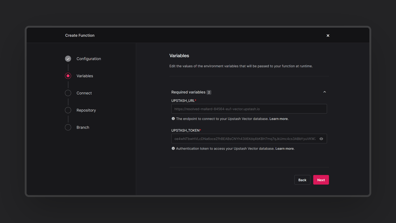Click the Required variables heading

pyautogui.click(x=188, y=92)
